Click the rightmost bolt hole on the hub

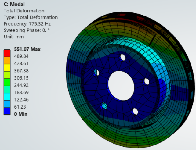(147, 81)
